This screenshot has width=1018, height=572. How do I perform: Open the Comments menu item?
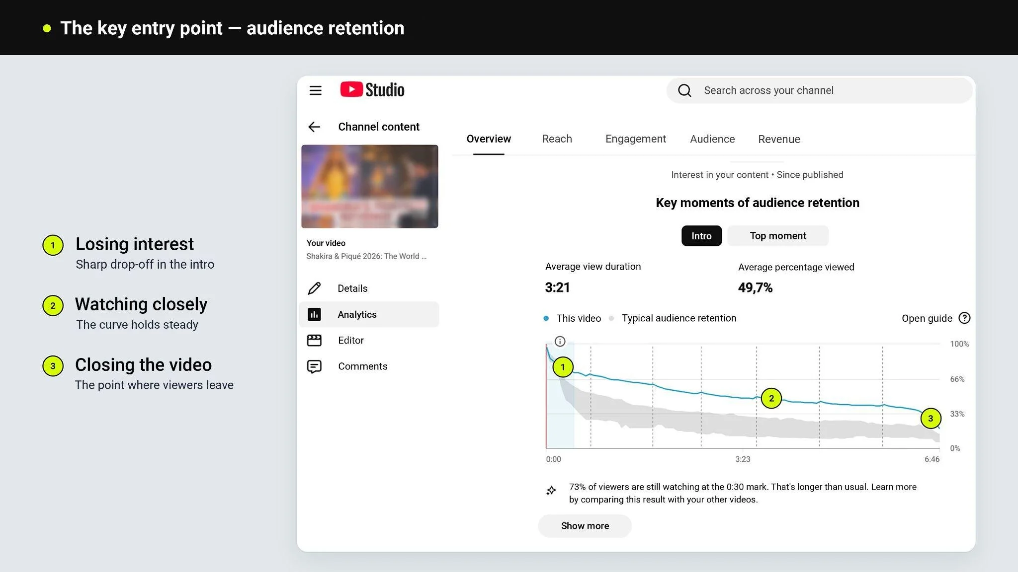point(369,366)
